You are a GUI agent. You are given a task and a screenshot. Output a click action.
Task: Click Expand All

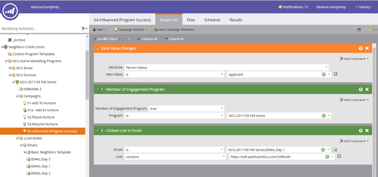click(x=174, y=38)
